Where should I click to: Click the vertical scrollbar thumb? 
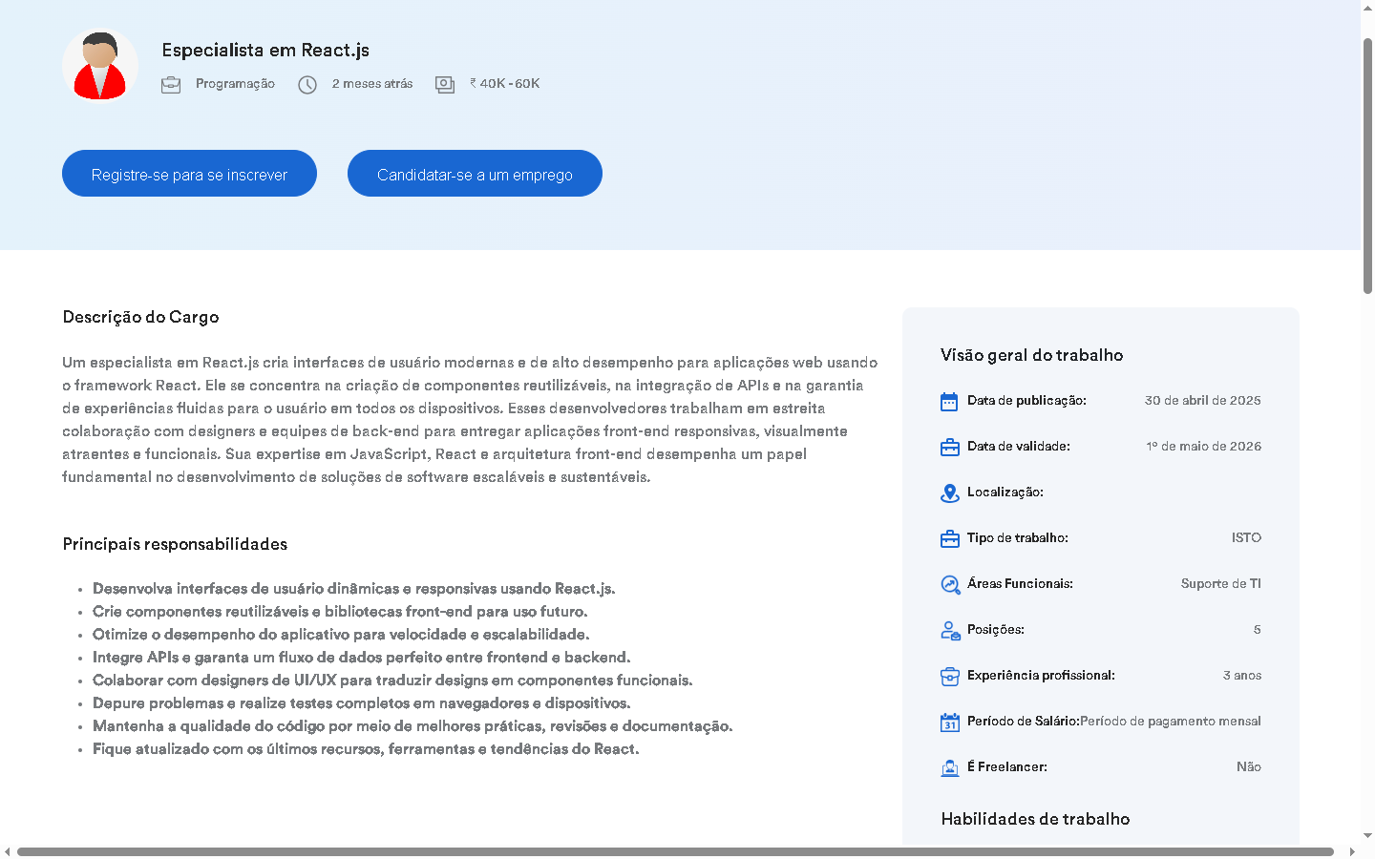1367,162
